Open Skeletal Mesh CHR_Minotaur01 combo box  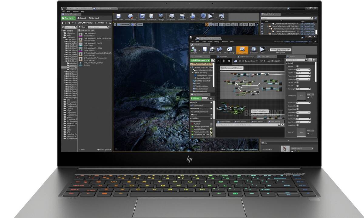(x=302, y=148)
